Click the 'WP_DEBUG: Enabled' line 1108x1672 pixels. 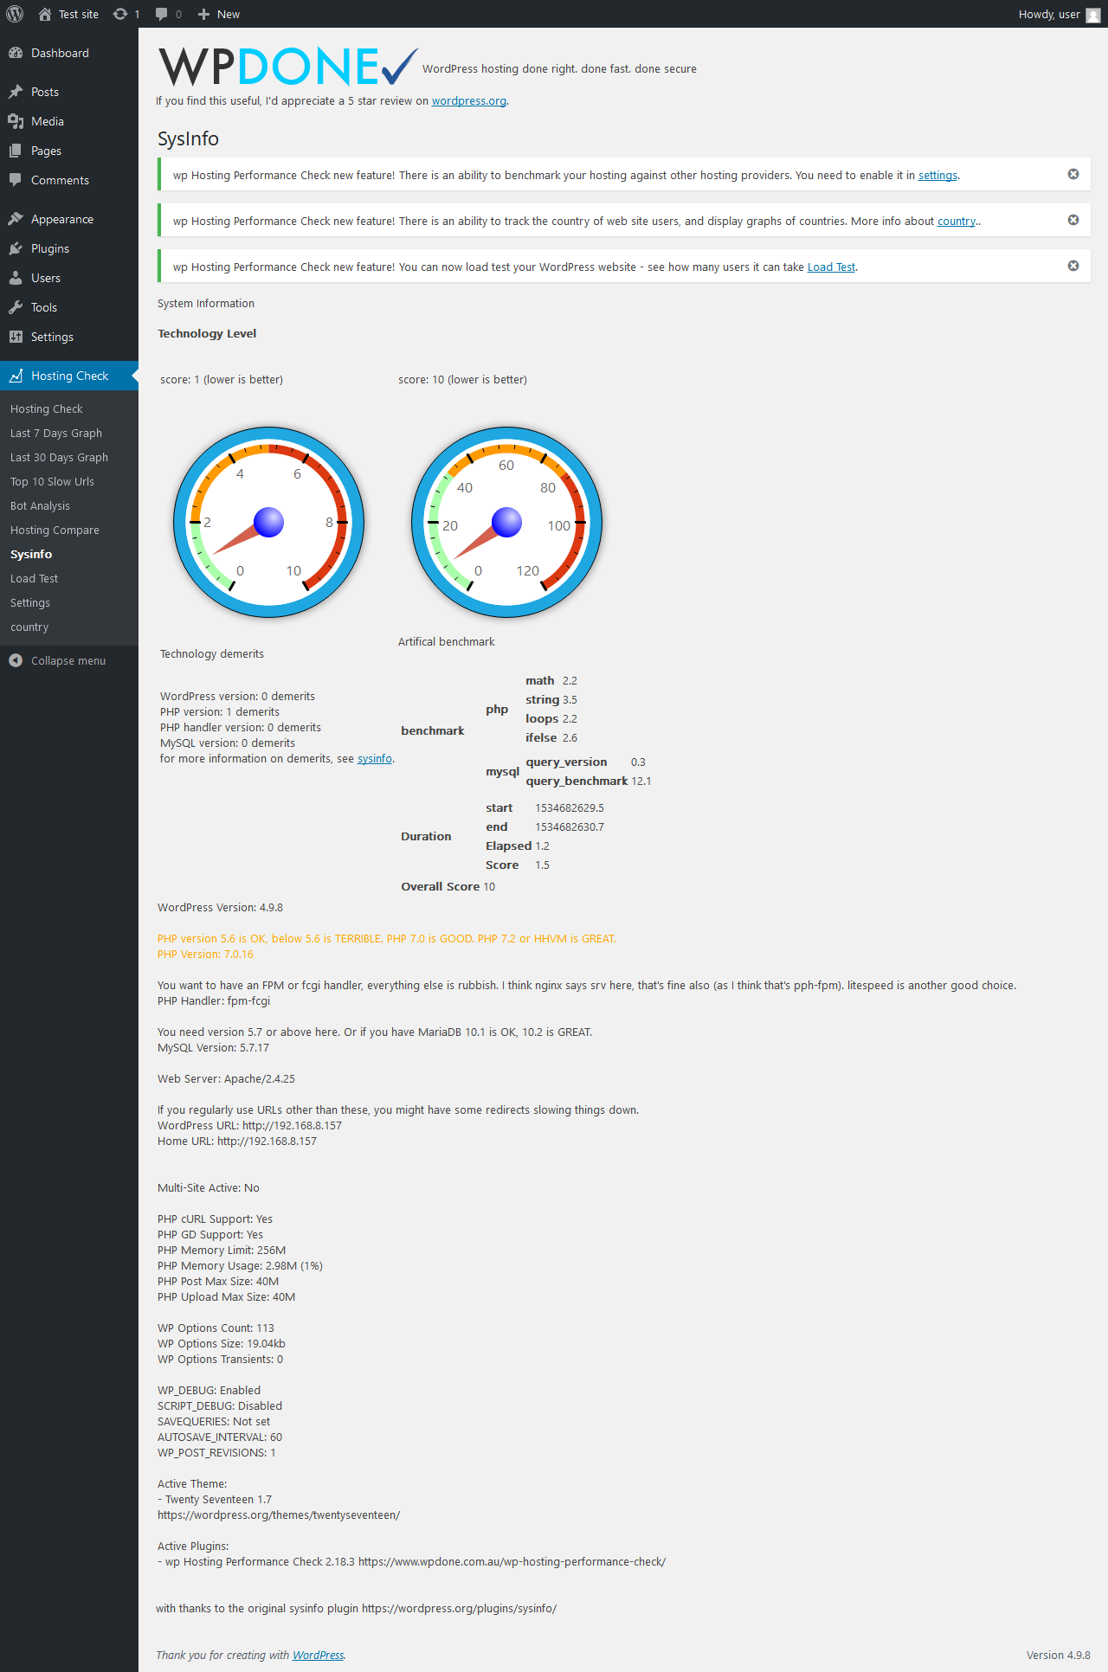click(x=209, y=1390)
